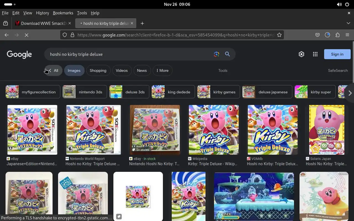Image resolution: width=354 pixels, height=221 pixels.
Task: Open the Google apps grid
Action: coord(315,54)
